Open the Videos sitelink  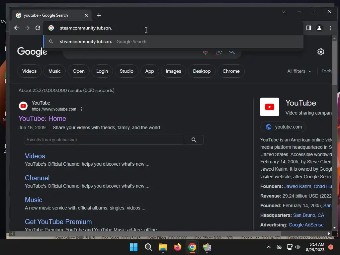(x=35, y=156)
